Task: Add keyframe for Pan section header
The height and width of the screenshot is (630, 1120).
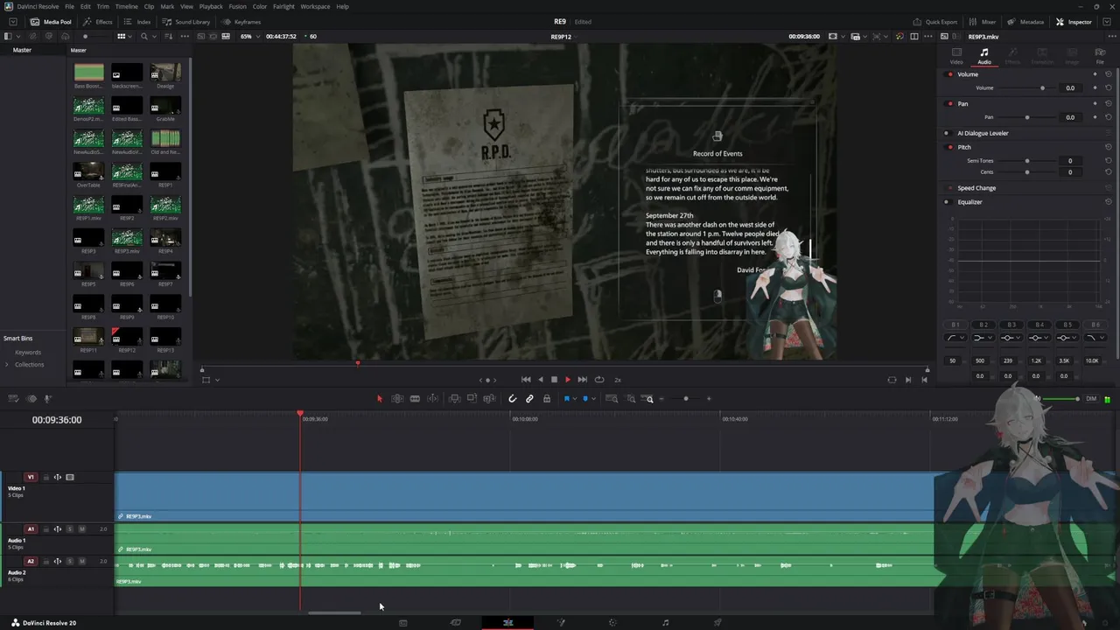Action: [x=1095, y=103]
